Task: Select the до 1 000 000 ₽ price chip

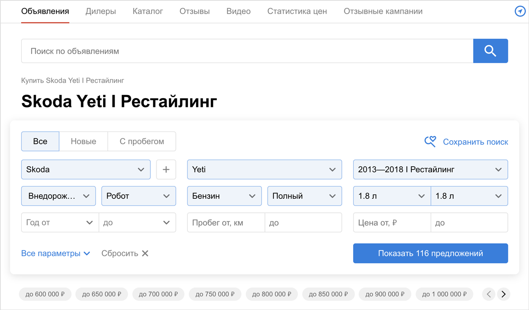Action: click(444, 294)
